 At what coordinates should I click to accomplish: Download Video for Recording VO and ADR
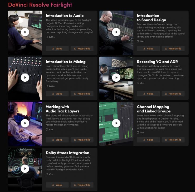coord(148,94)
